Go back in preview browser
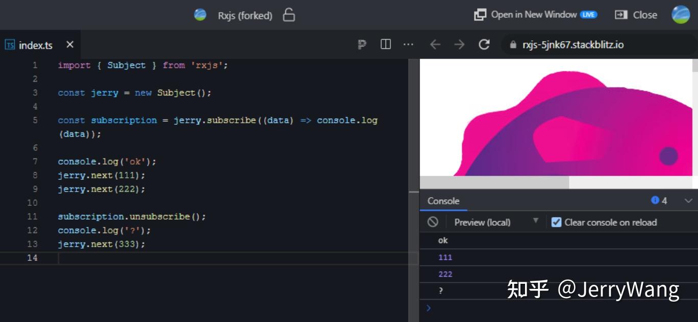 [x=435, y=44]
